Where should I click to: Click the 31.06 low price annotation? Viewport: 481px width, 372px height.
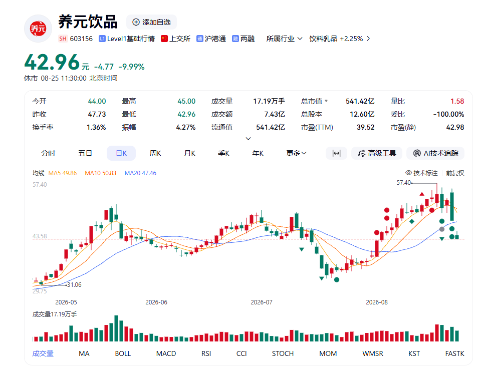click(x=74, y=285)
